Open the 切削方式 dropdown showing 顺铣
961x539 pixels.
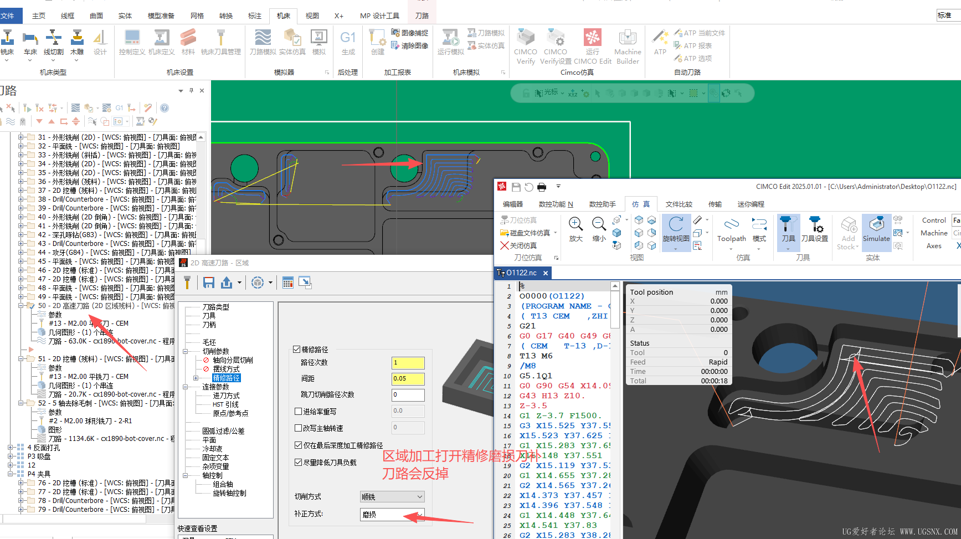tap(392, 496)
